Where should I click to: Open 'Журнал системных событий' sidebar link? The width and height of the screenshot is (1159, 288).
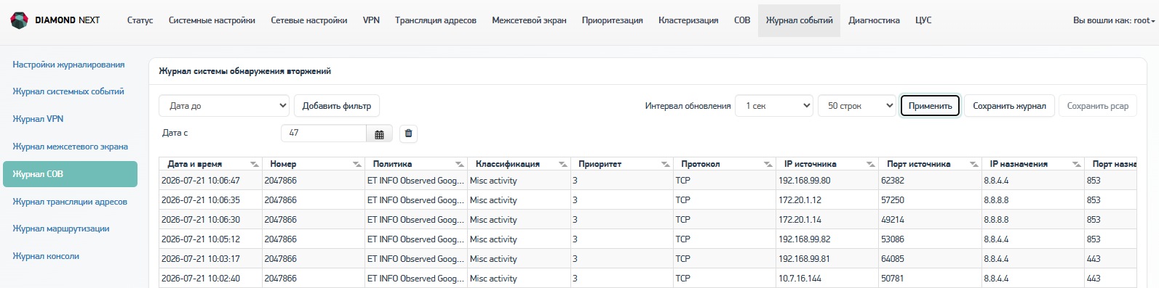[68, 91]
